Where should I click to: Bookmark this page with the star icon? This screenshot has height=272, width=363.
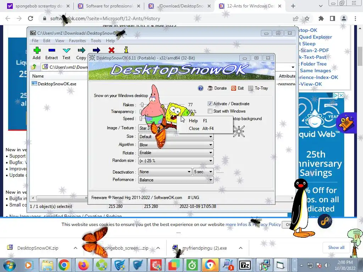tap(307, 18)
